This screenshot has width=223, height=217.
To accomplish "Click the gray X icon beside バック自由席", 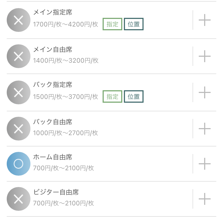I will point(19,129).
